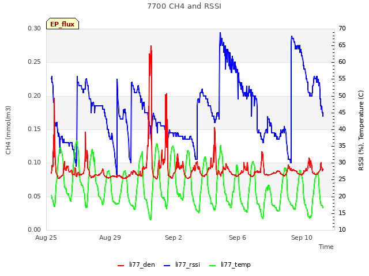Image resolution: width=369 pixels, height=276 pixels.
Task: Click the 0.20 left axis value
Action: (x=35, y=96)
